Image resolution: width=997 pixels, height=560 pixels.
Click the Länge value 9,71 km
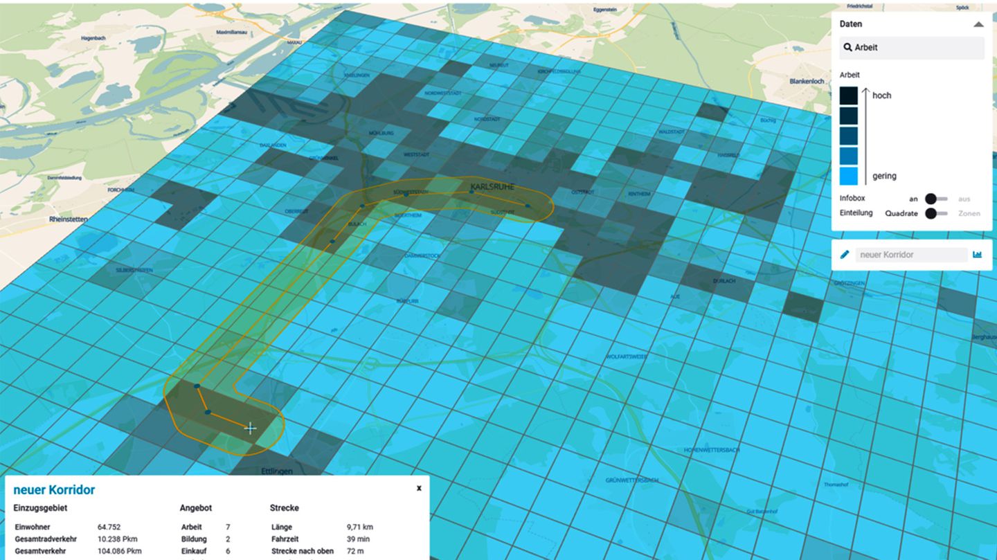tap(360, 527)
